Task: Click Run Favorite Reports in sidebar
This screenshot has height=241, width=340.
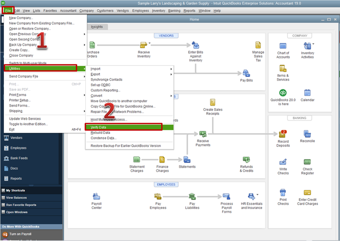Action: point(21,205)
